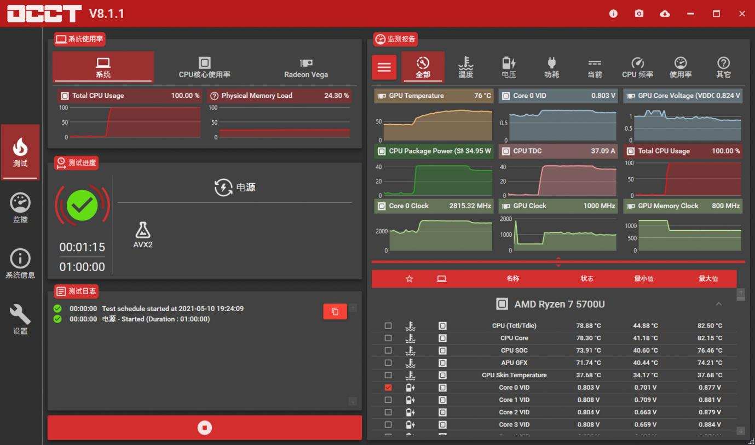Click the thermometer icon in CPU Core row
The width and height of the screenshot is (755, 445).
[x=410, y=338]
